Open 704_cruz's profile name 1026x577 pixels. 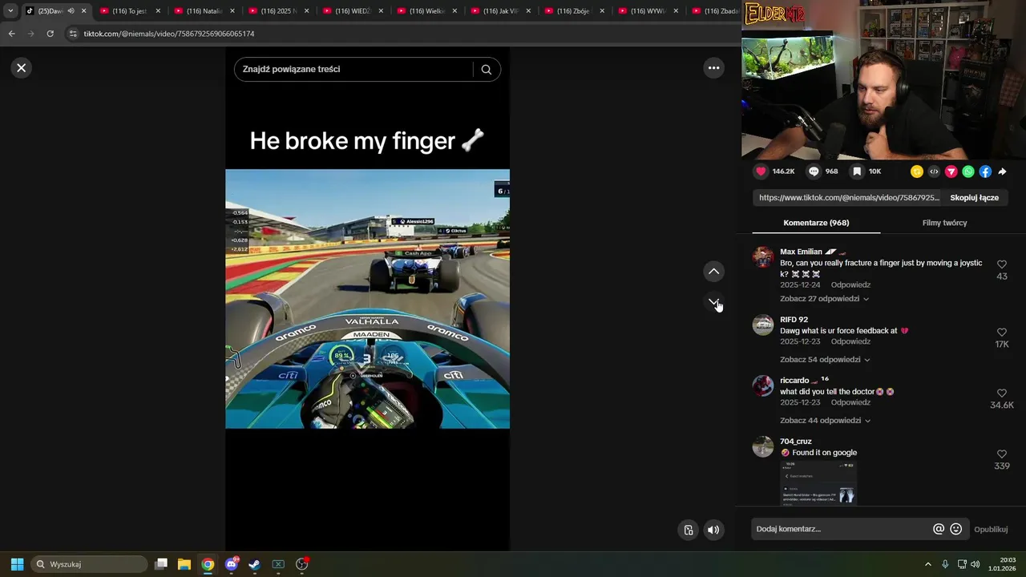pyautogui.click(x=796, y=442)
